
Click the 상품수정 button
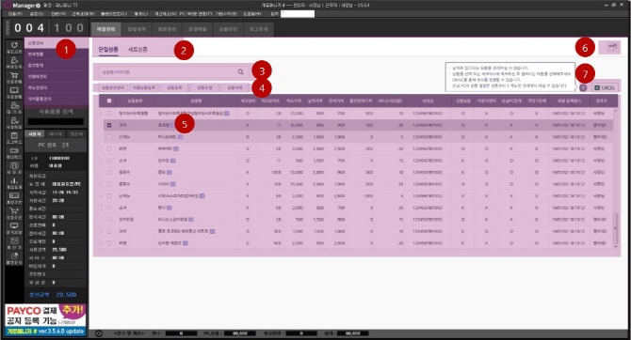(204, 87)
